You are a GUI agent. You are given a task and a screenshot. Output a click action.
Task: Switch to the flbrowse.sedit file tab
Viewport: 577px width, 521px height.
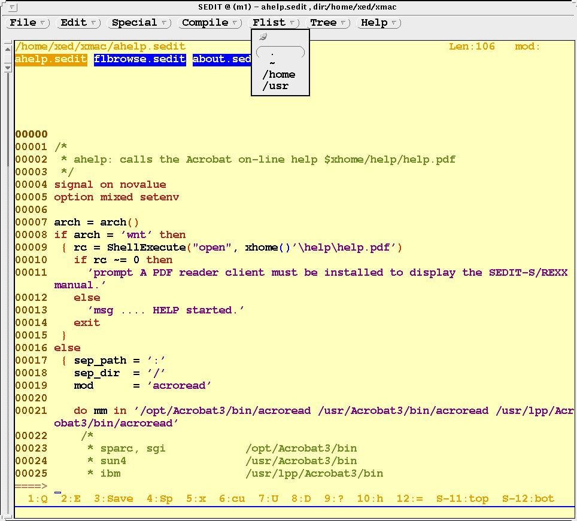click(139, 59)
